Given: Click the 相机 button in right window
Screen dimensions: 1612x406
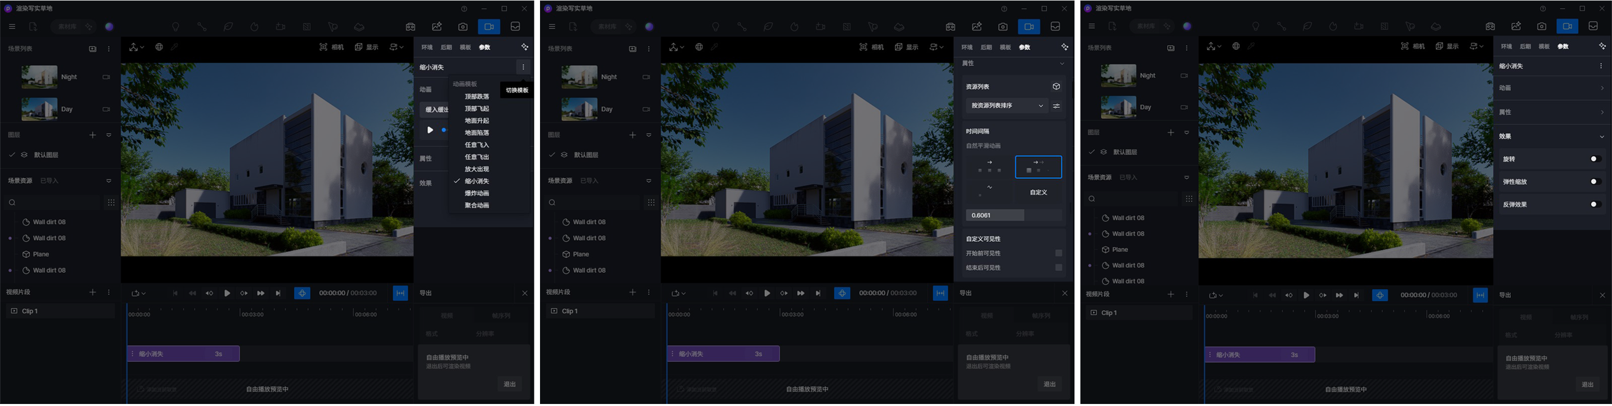Looking at the screenshot, I should [x=1413, y=46].
